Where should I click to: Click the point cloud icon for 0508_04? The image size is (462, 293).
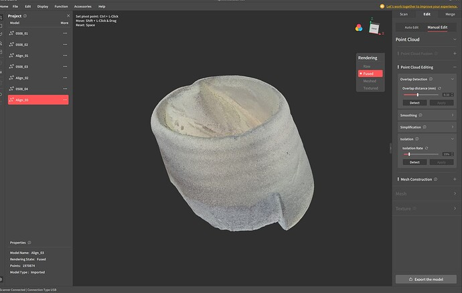tap(11, 89)
